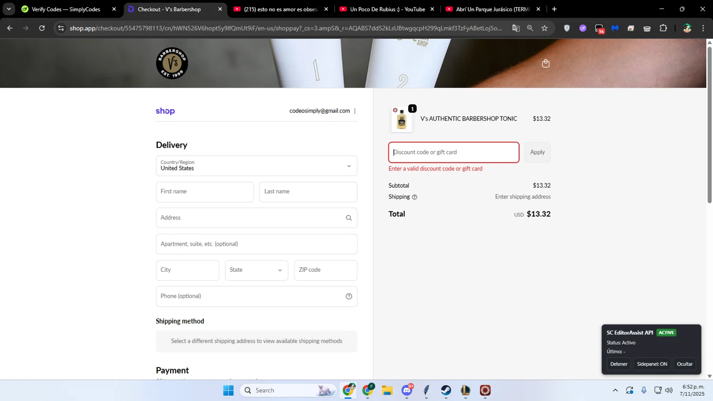
Task: Open the shopping bag cart icon
Action: [546, 63]
